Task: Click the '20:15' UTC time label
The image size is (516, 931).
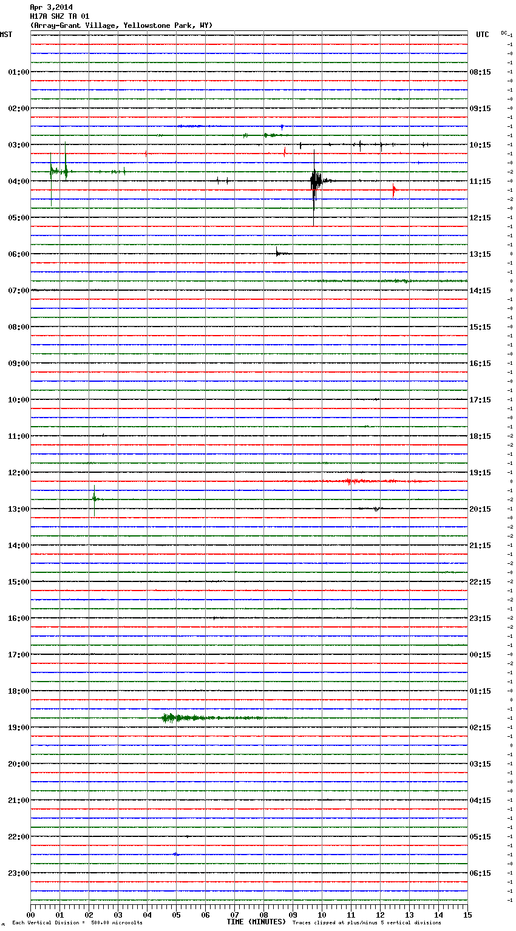Action: click(480, 509)
